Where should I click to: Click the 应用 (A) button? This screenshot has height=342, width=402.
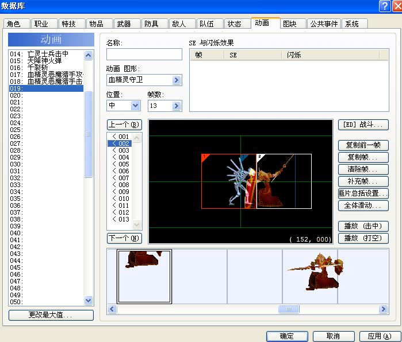click(x=380, y=336)
